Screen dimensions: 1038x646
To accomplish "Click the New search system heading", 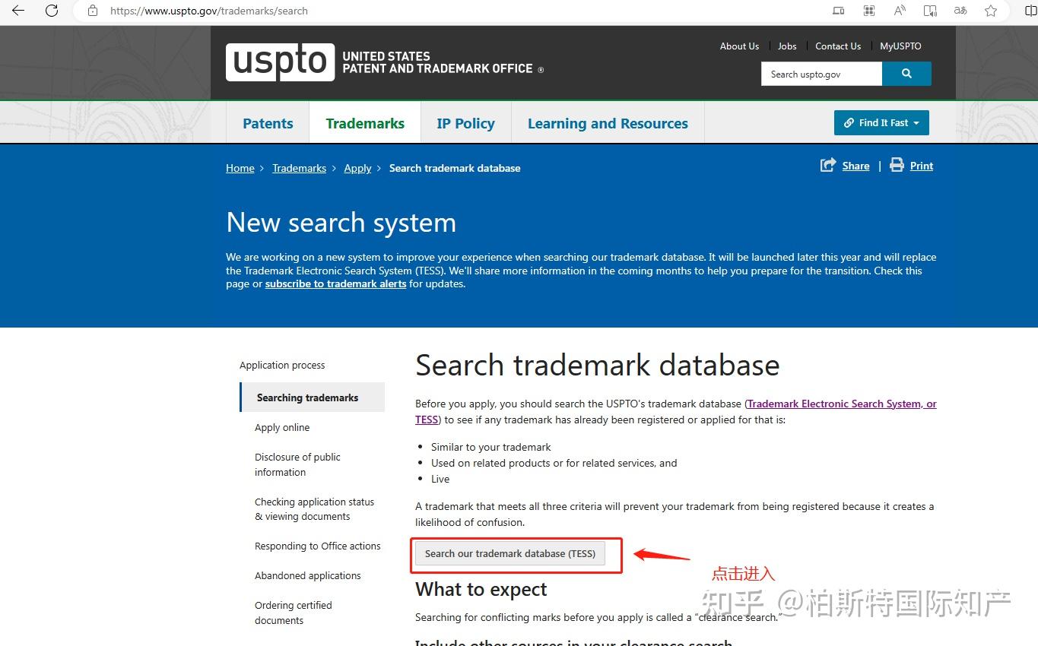I will click(341, 223).
